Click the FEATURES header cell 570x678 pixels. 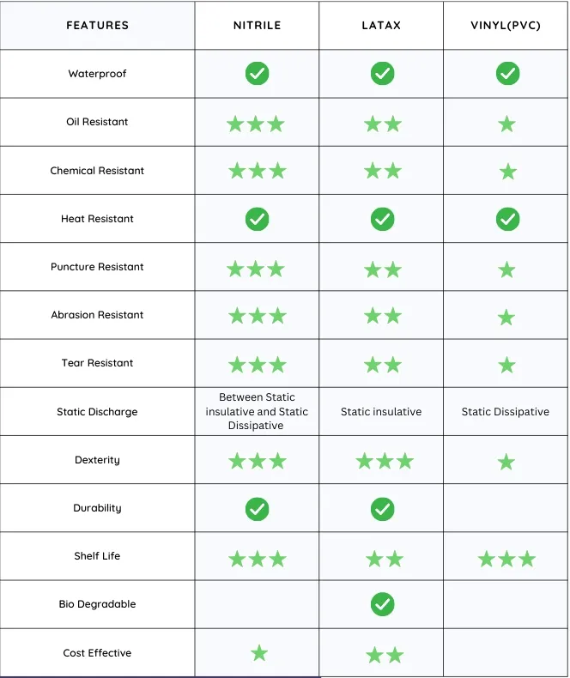tap(97, 26)
